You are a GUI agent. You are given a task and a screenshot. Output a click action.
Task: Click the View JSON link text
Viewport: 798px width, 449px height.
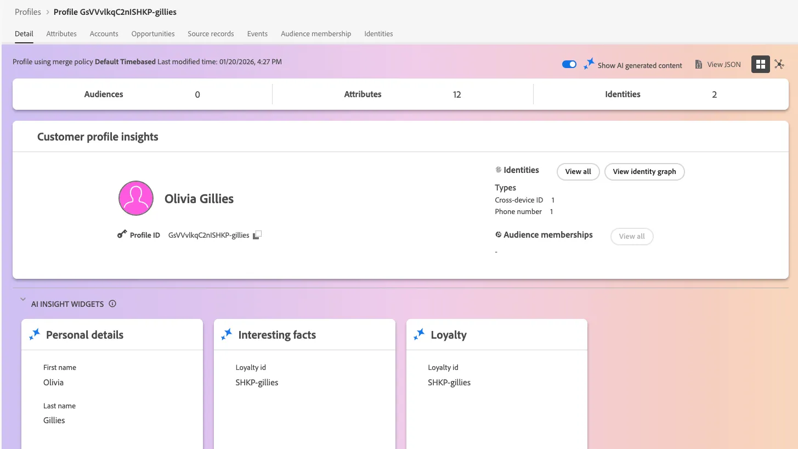coord(724,65)
